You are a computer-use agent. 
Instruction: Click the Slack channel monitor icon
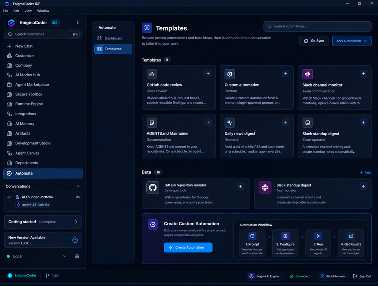(x=308, y=74)
